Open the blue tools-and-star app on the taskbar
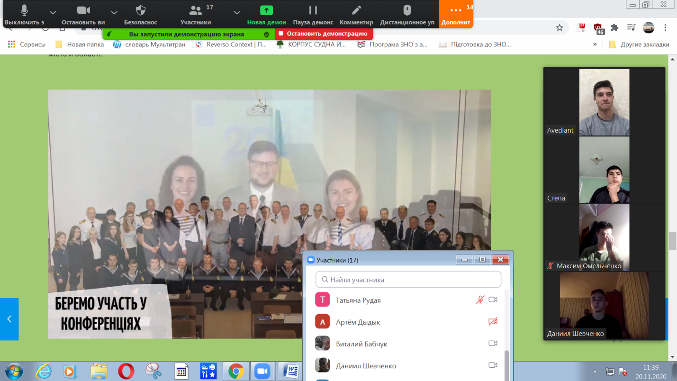677x381 pixels. [208, 372]
